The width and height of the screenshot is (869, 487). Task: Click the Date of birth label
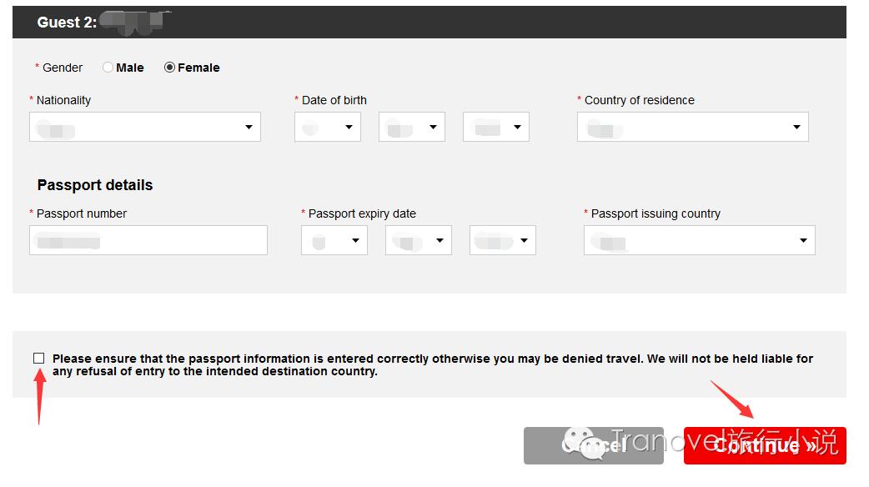point(334,100)
